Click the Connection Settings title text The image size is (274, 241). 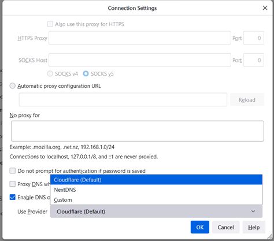pyautogui.click(x=132, y=8)
